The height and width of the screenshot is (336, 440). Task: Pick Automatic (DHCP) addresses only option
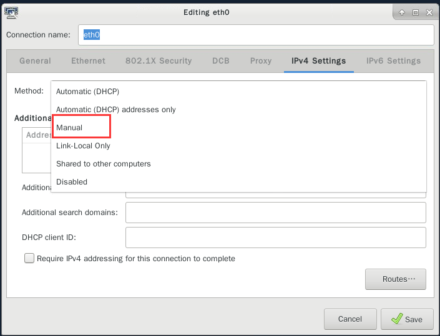click(x=116, y=110)
